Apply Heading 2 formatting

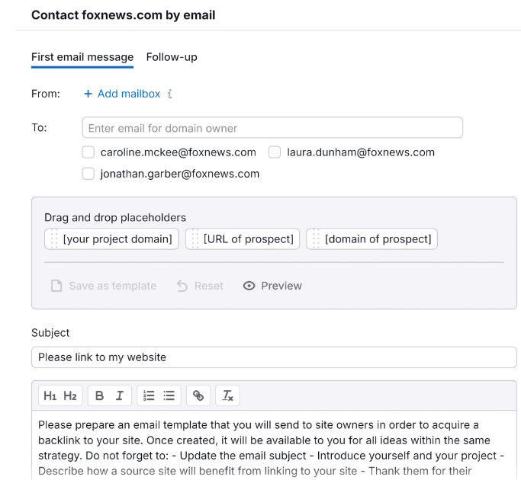[x=69, y=395]
